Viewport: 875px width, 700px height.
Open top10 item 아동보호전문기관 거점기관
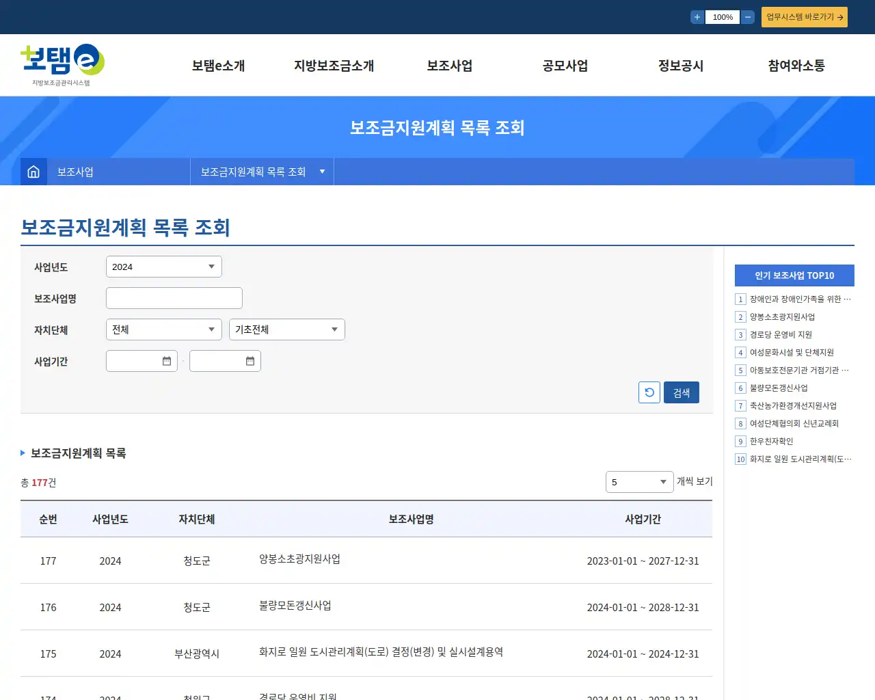pyautogui.click(x=799, y=371)
